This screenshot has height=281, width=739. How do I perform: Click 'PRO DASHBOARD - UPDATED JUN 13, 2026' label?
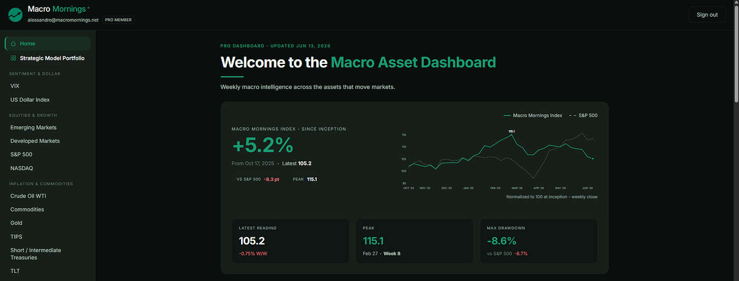[276, 46]
